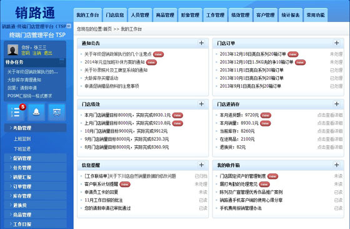Open the task list icon with badge 5
The image size is (350, 229).
(x=16, y=112)
